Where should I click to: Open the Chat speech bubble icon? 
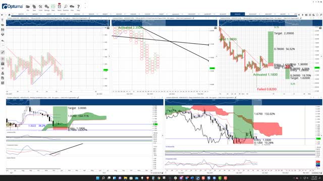pos(72,7)
